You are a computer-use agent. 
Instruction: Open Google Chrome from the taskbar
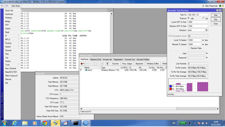coord(45,123)
